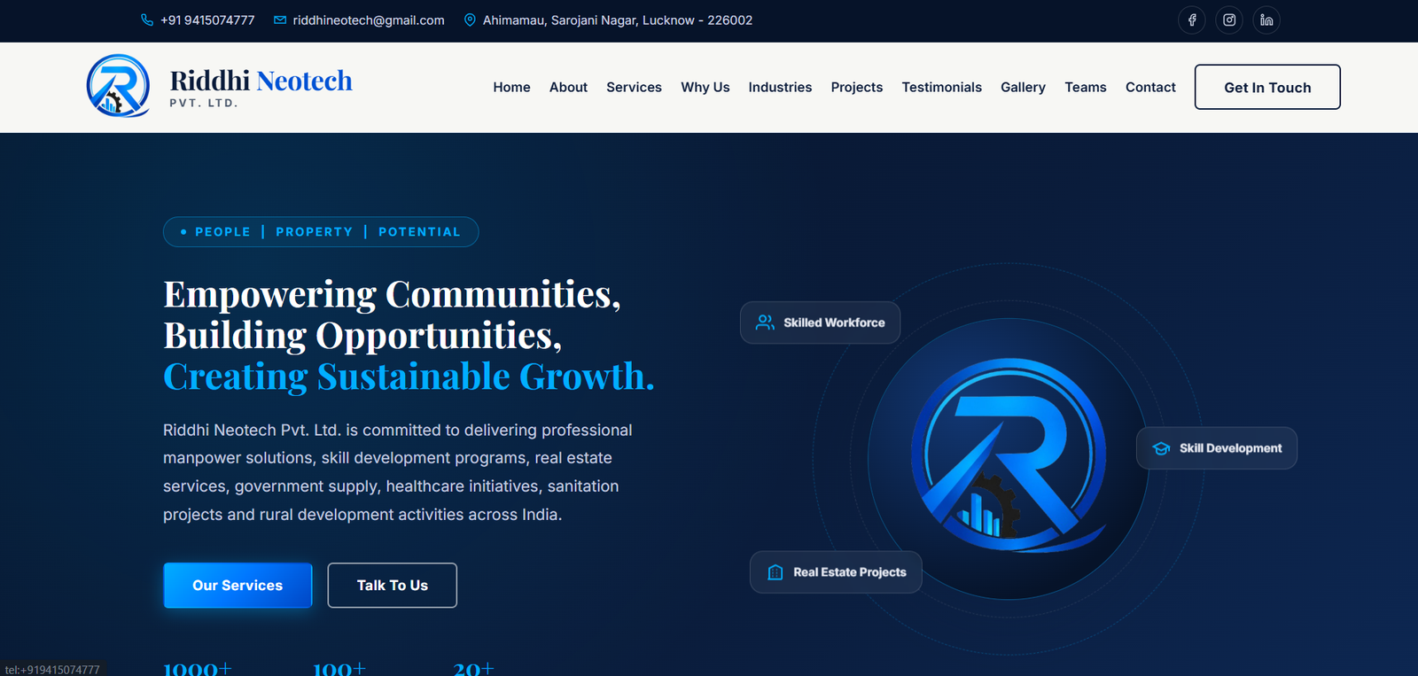This screenshot has height=676, width=1418.
Task: Open the Services menu item
Action: (x=634, y=87)
